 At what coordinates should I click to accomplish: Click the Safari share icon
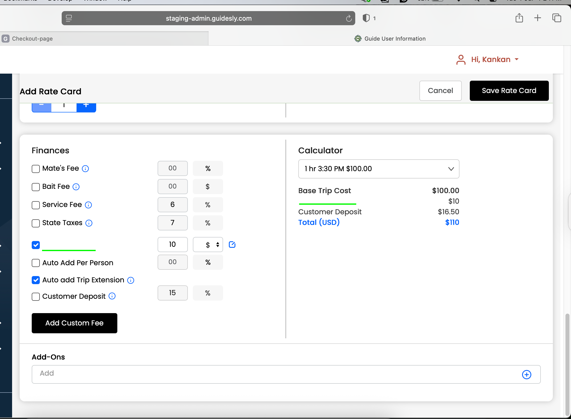point(519,18)
